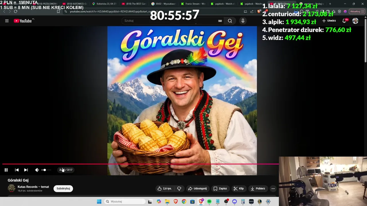The height and width of the screenshot is (206, 367).
Task: Switch to the 00:02 Google search tab
Action: click(x=163, y=4)
